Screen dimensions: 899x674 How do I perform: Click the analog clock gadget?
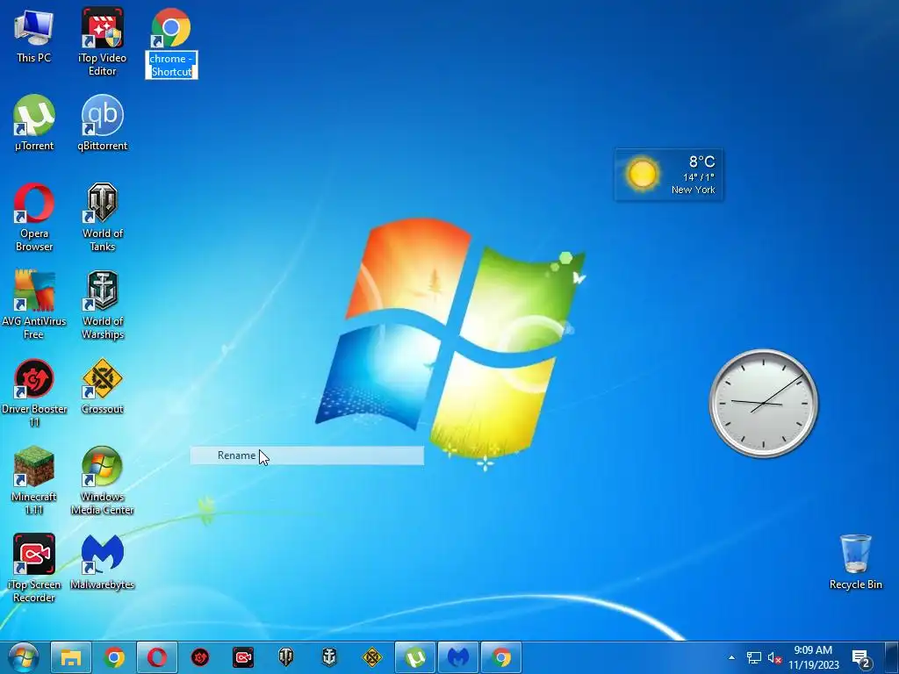(x=763, y=403)
